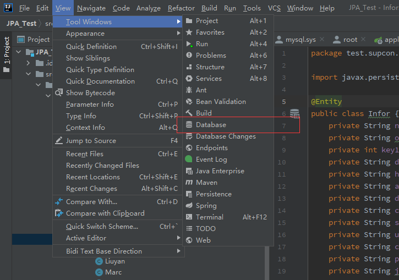Screen dimensions: 399x280
Task: Open Structure tool window
Action: (228, 67)
